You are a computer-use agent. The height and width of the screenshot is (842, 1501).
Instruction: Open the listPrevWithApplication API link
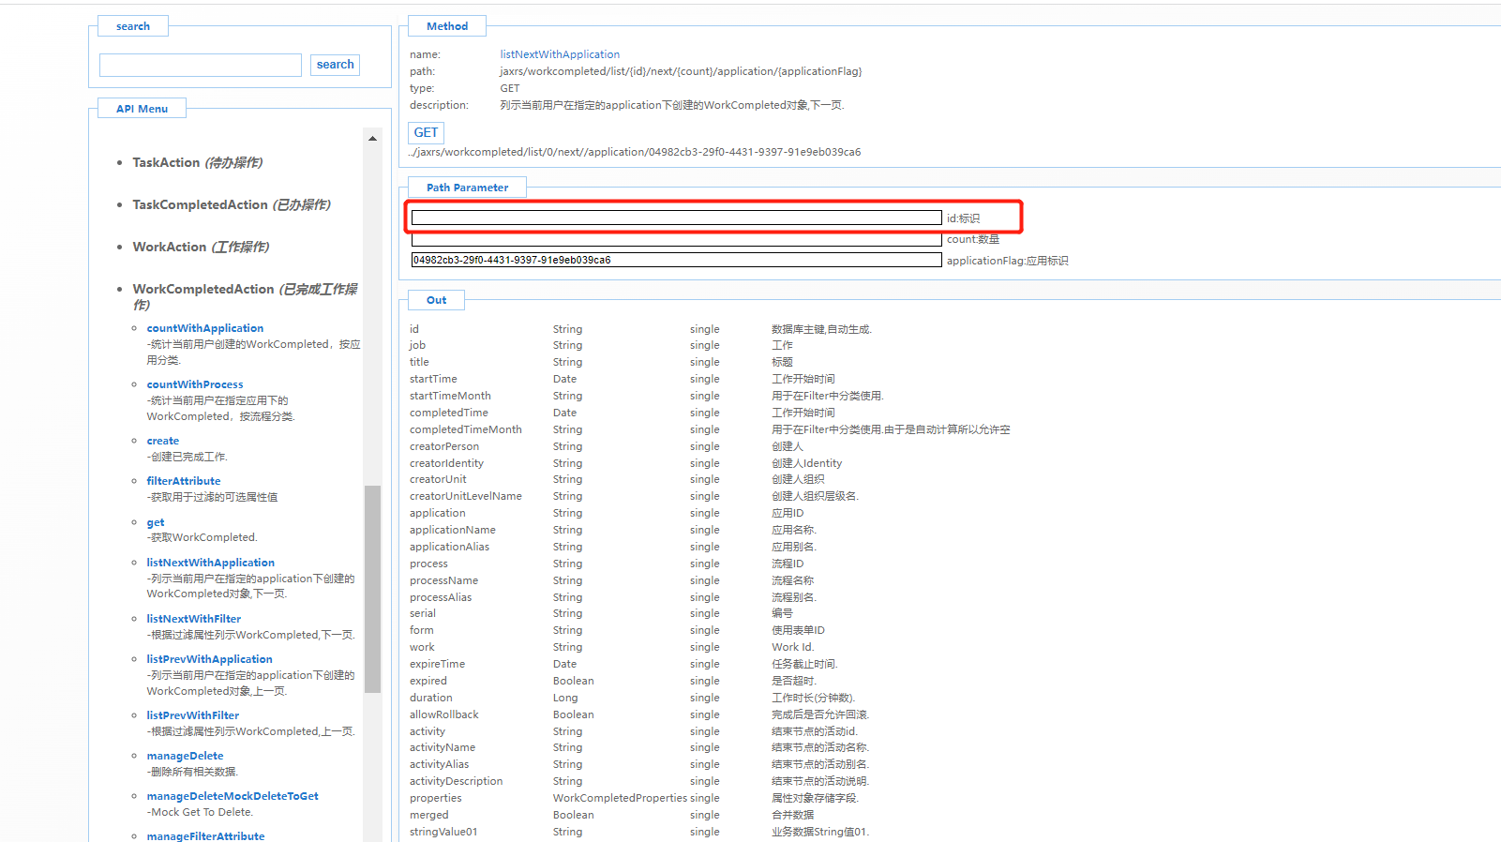(x=209, y=659)
